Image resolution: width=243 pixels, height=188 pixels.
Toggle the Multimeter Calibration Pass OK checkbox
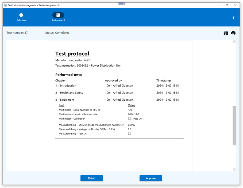pyautogui.click(x=130, y=118)
